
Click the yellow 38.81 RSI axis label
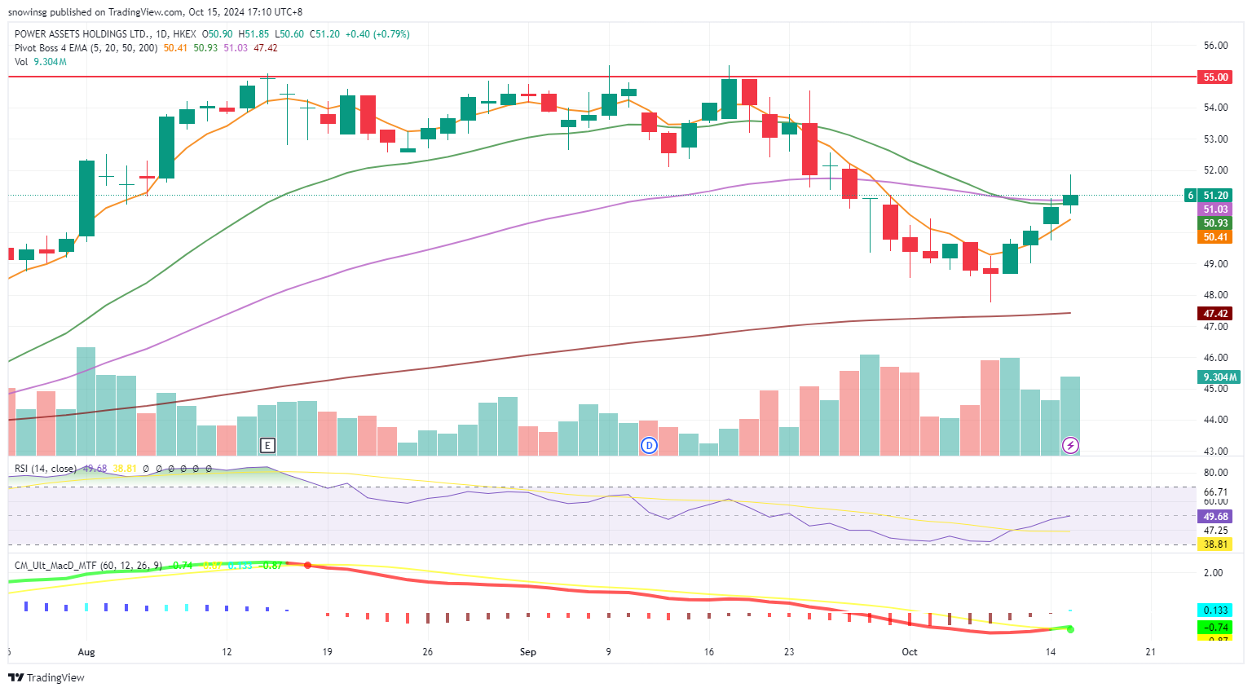(1215, 544)
